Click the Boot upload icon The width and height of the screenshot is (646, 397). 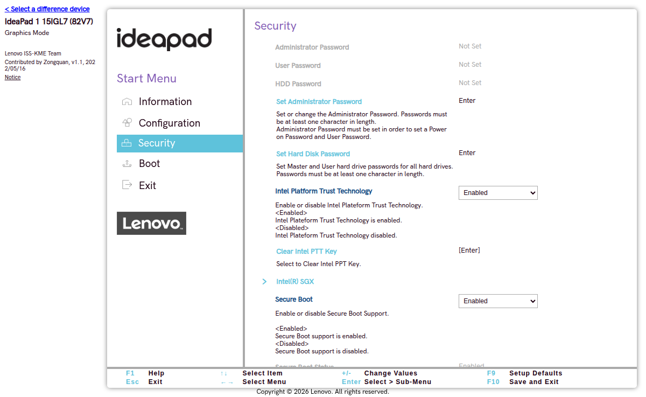[x=127, y=164]
